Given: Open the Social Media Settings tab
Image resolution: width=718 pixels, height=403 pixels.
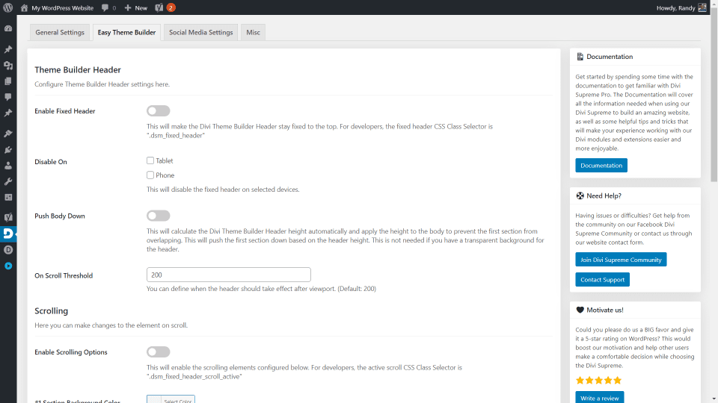Looking at the screenshot, I should click(200, 32).
